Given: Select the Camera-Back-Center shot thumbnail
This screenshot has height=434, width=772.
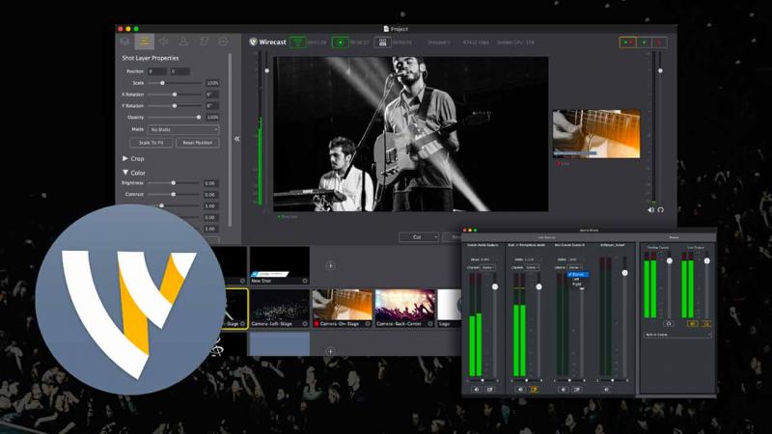Looking at the screenshot, I should [403, 306].
